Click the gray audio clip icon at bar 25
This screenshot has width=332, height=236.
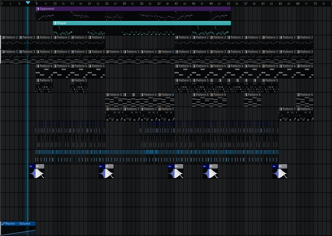click(x=107, y=166)
